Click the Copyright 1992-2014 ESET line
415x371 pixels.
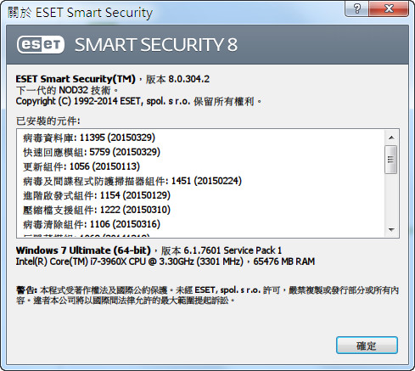pos(139,101)
